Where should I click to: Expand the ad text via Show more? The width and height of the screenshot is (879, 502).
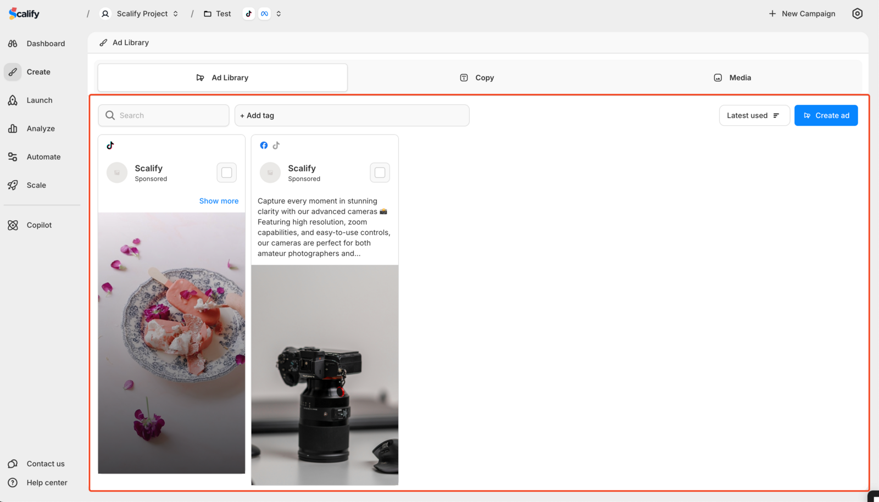pos(219,200)
